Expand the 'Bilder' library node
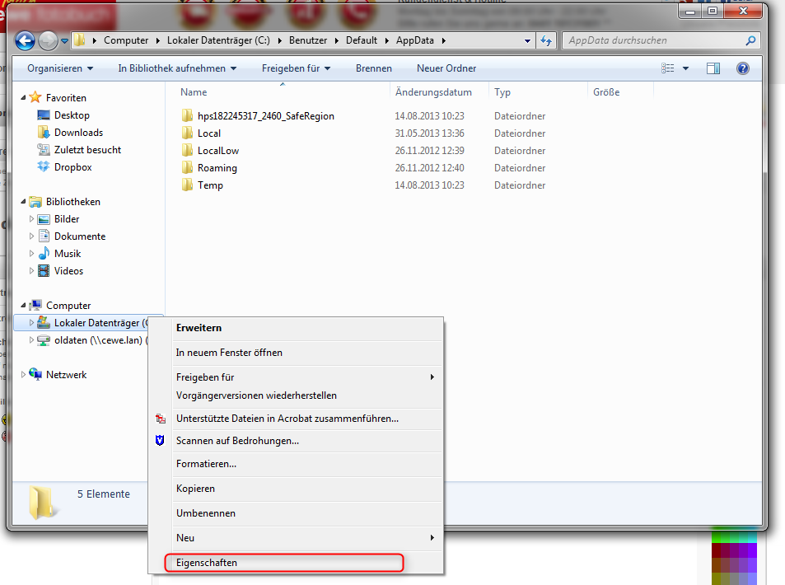Screen dimensions: 785x585 tap(31, 219)
